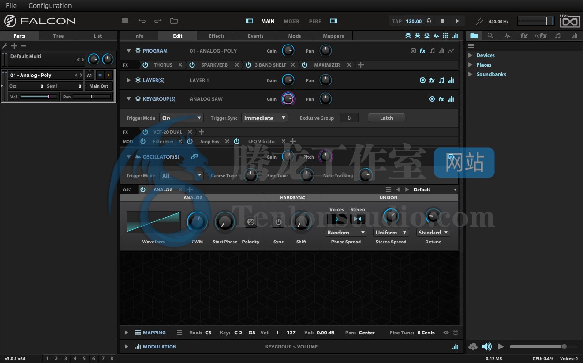Show the grid view icon in Edit toolbar
Viewport: 583px width, 363px height.
[446, 36]
